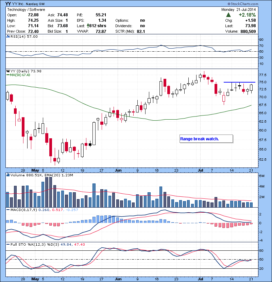
Task: Click the candlestick icon beside YY (Daily)
Action: point(8,71)
